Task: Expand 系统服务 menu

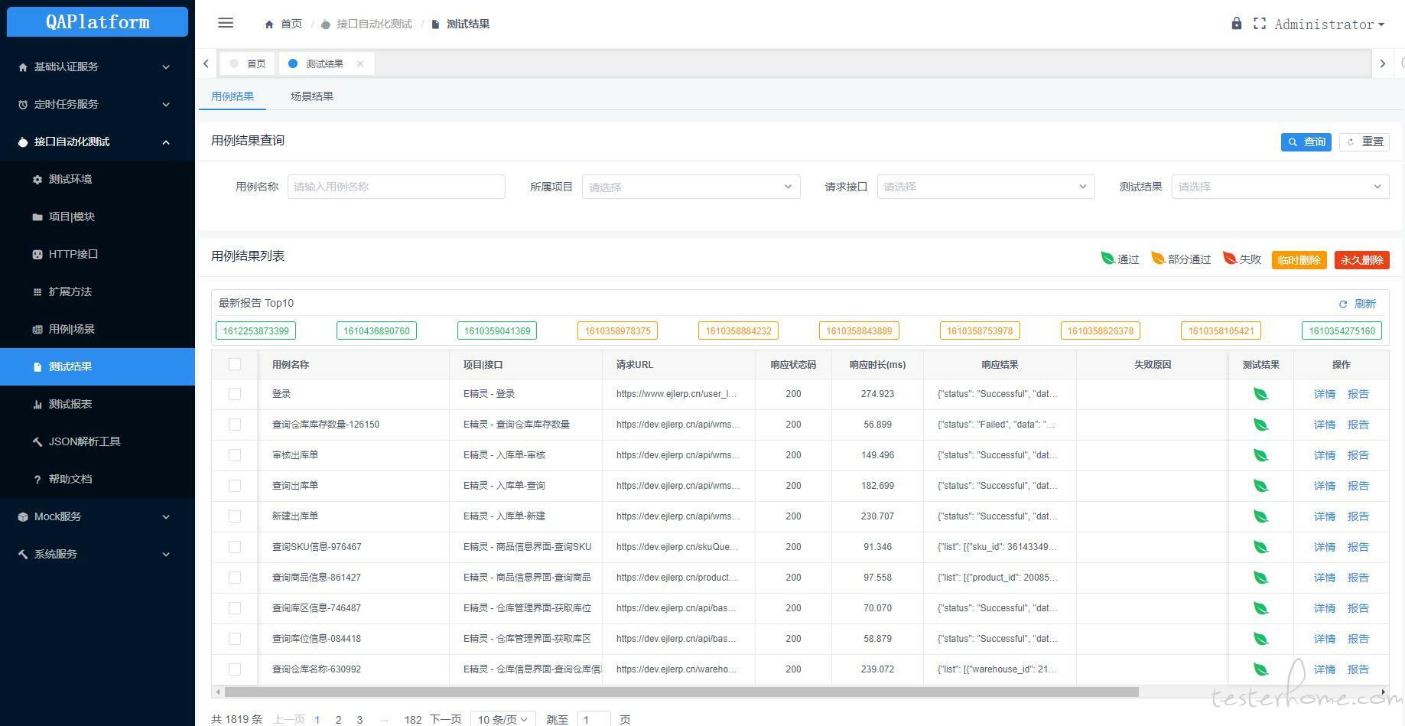Action: pyautogui.click(x=98, y=554)
